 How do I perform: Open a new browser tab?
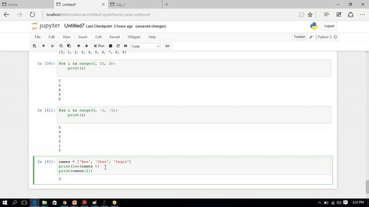167,5
